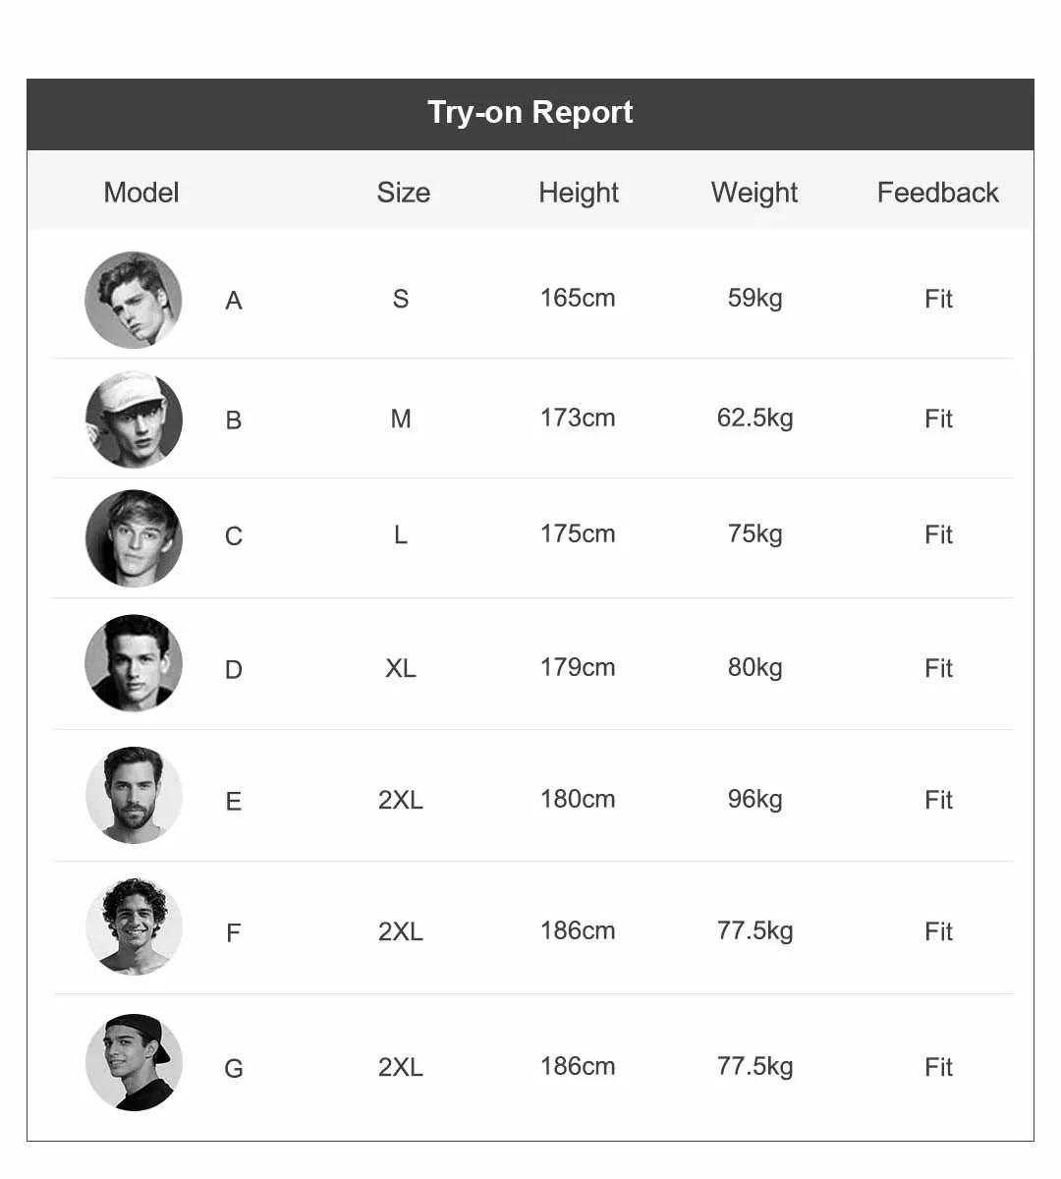Click Model D's dark-haired portrait thumbnail
1061x1179 pixels.
coord(134,663)
